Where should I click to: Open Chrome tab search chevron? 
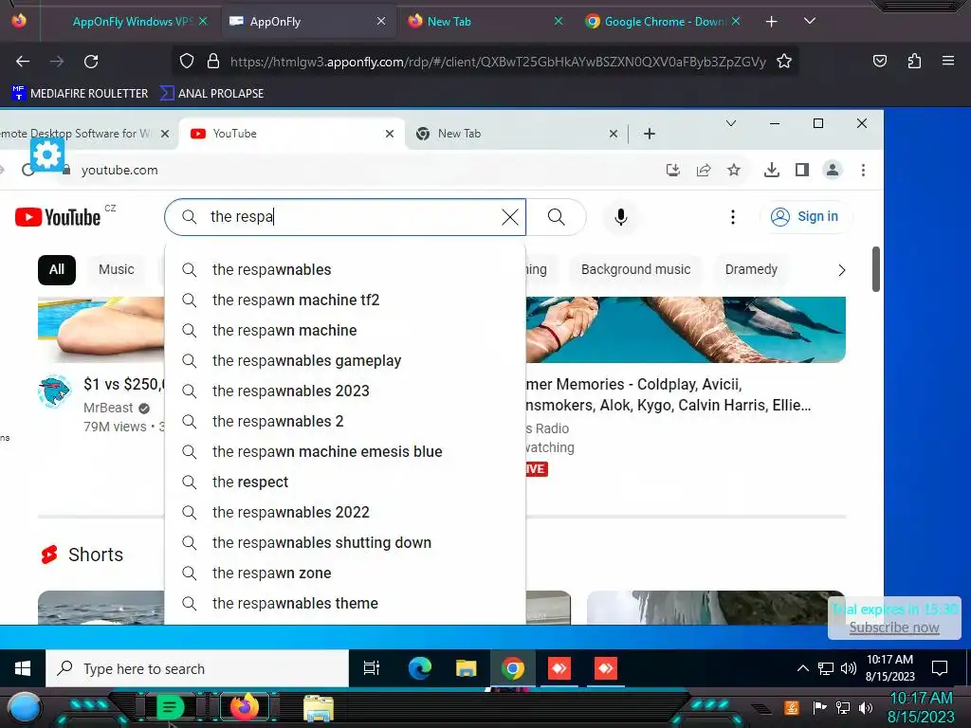pos(731,123)
